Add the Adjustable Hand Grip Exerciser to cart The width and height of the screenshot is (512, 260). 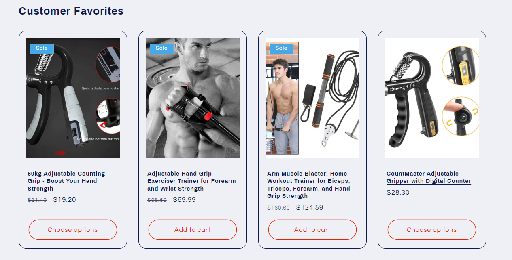pos(193,230)
